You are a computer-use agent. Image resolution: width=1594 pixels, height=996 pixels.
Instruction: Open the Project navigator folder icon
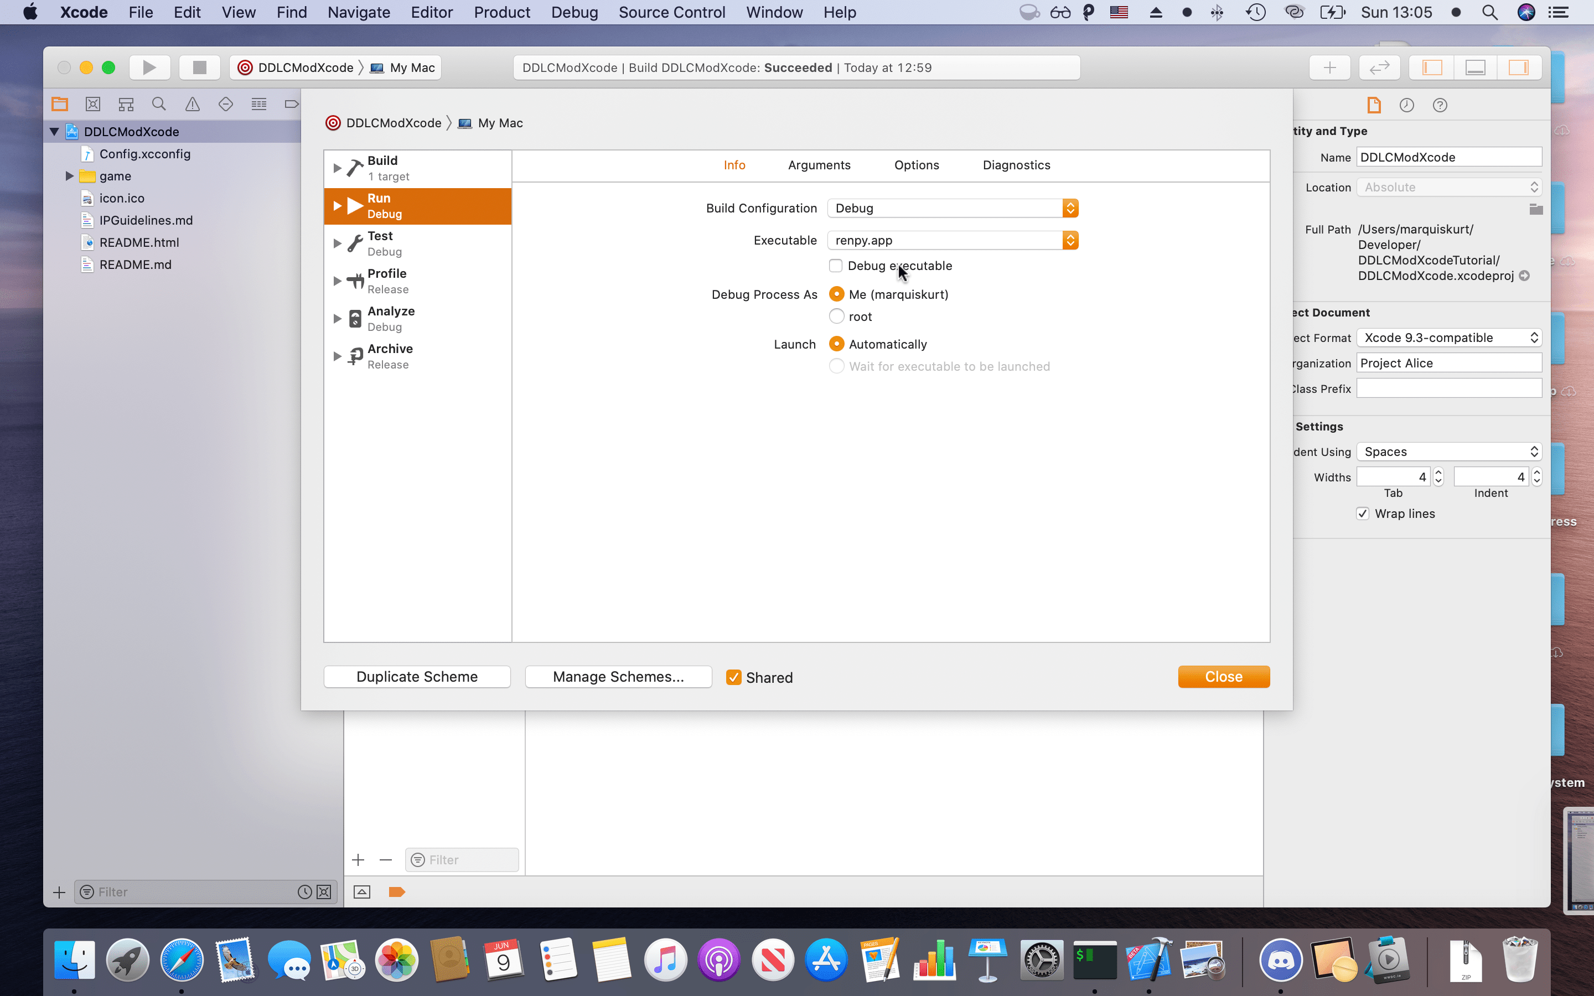click(x=60, y=104)
